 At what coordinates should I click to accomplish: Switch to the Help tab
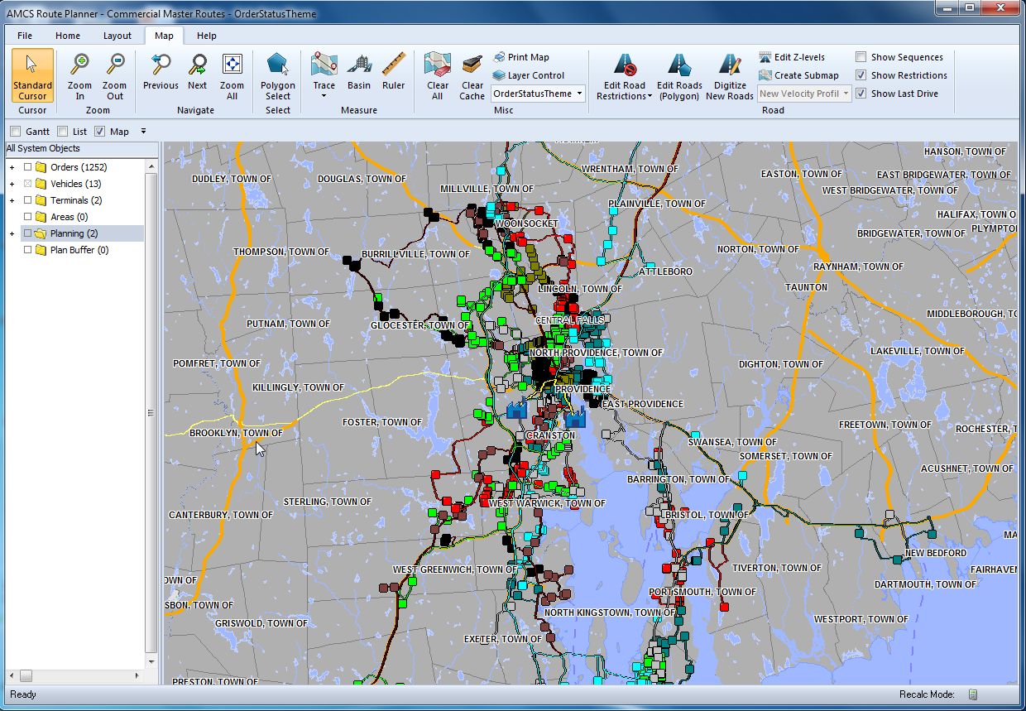[x=207, y=36]
